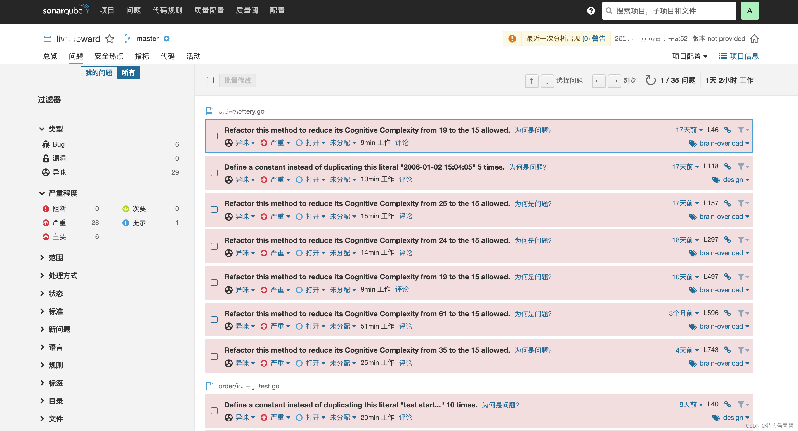Reload the issues list with refresh icon

pyautogui.click(x=650, y=80)
